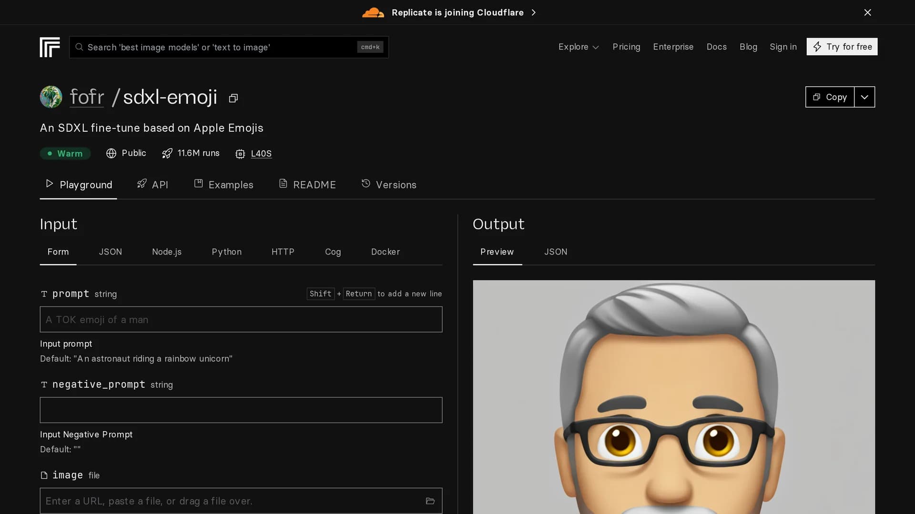This screenshot has height=514, width=915.
Task: Click the '11.6M runs' text
Action: [198, 153]
